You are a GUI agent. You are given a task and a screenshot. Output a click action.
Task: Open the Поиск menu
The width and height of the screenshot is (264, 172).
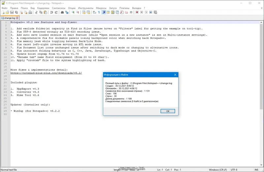coord(24,8)
